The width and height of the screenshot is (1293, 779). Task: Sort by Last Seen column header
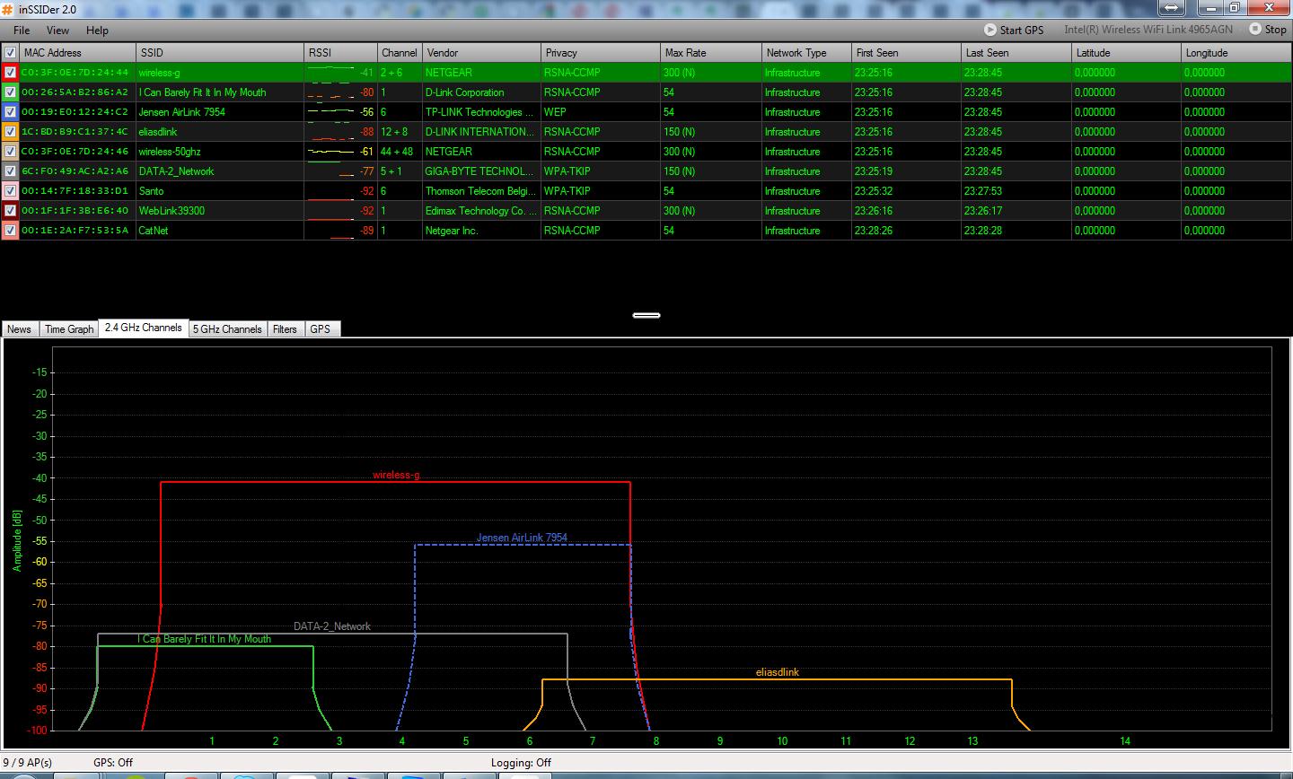tap(1016, 53)
